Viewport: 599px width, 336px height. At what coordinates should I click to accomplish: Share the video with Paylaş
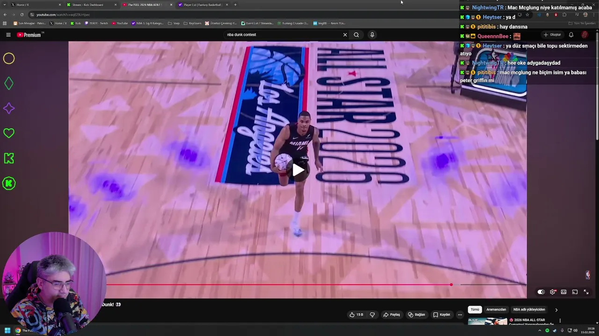click(392, 315)
